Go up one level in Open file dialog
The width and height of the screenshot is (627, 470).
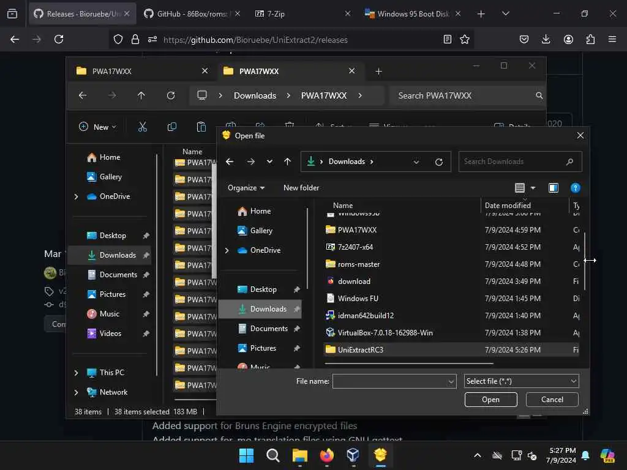(x=288, y=162)
